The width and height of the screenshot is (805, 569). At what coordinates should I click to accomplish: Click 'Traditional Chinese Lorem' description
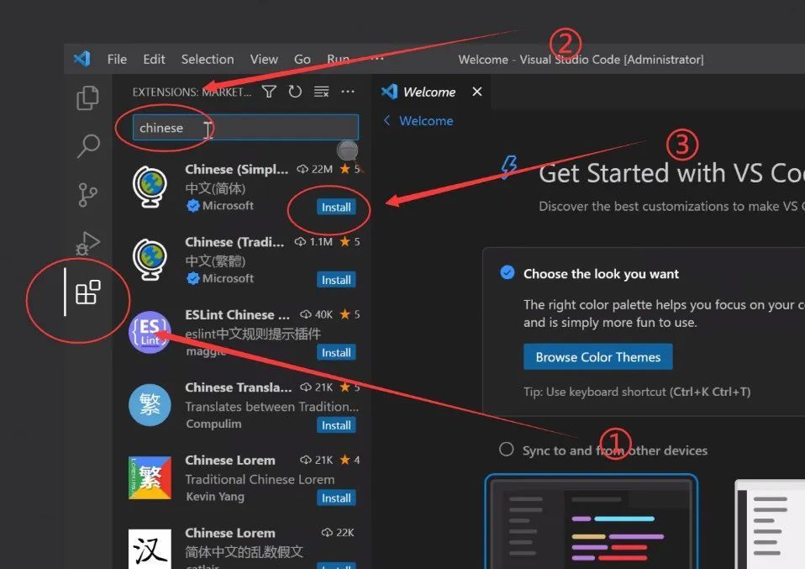tap(260, 480)
